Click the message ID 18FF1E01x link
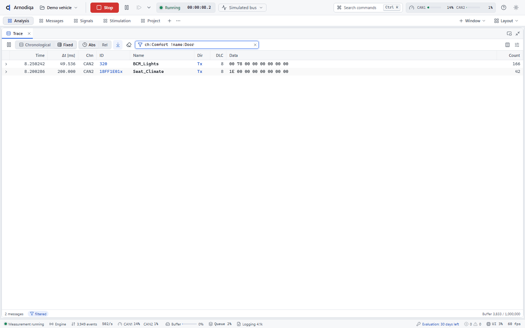Image resolution: width=525 pixels, height=328 pixels. (111, 72)
